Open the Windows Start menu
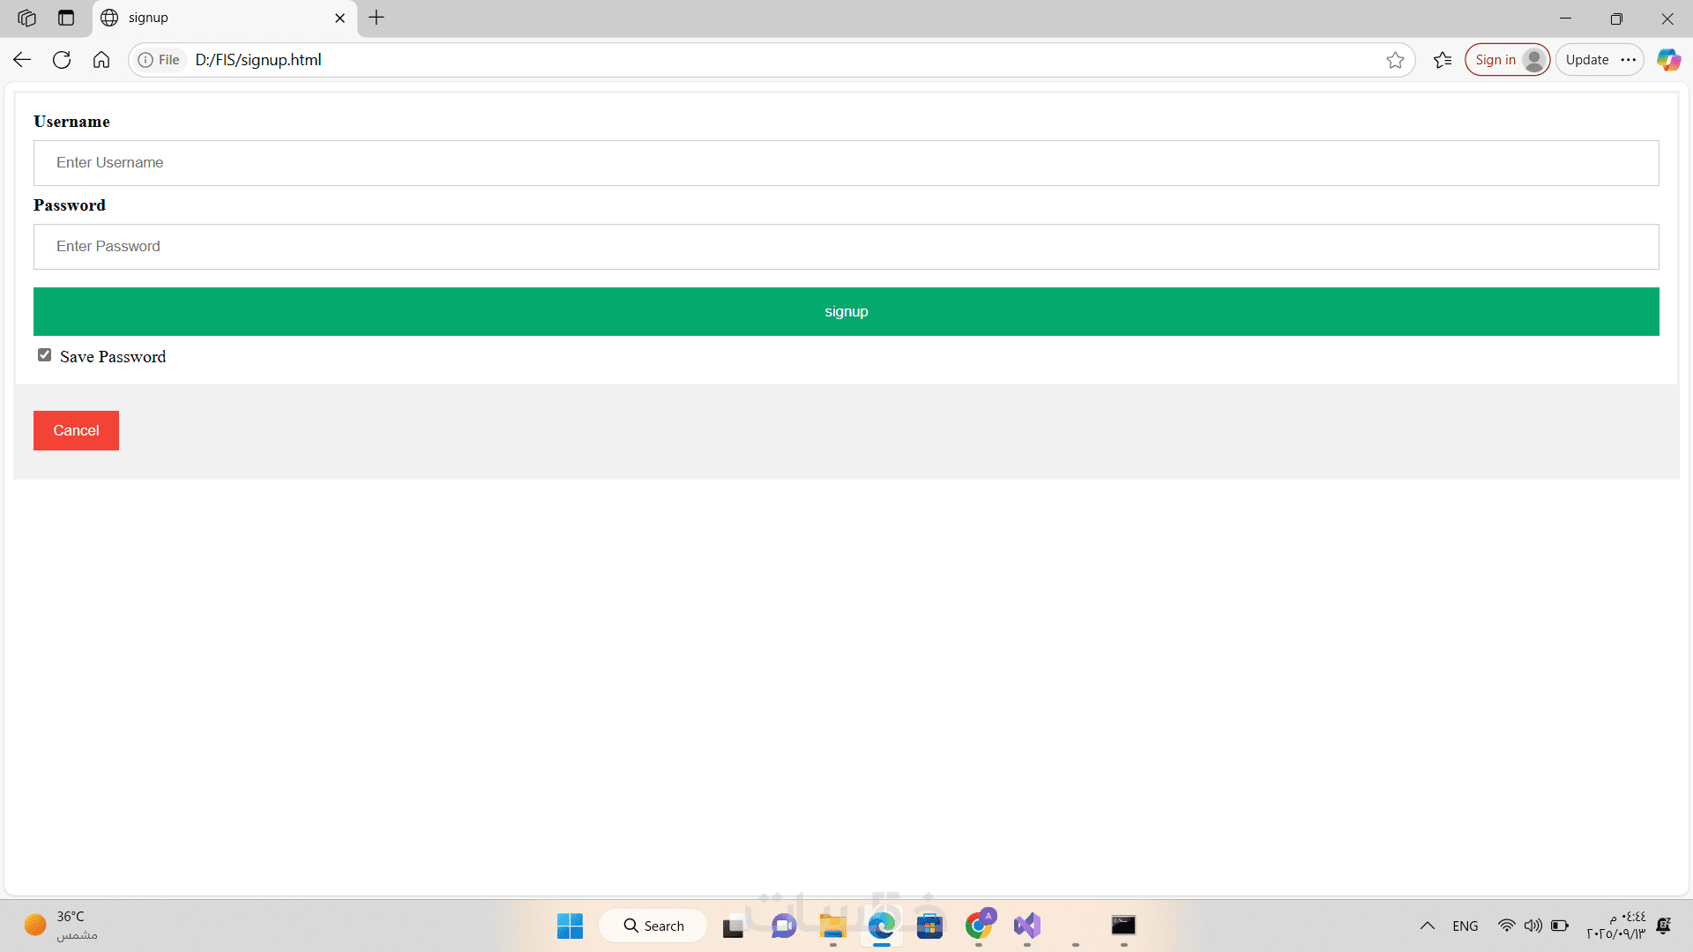 [570, 926]
